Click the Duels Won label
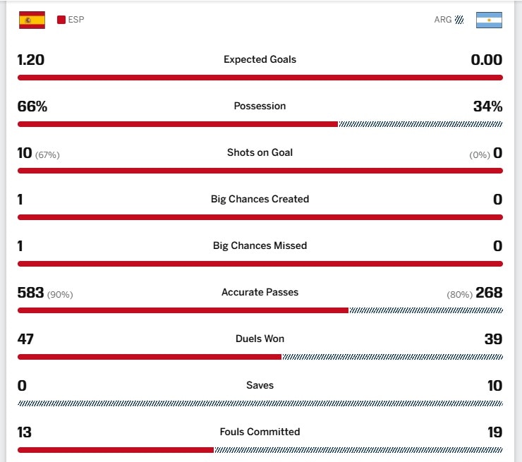 point(260,339)
